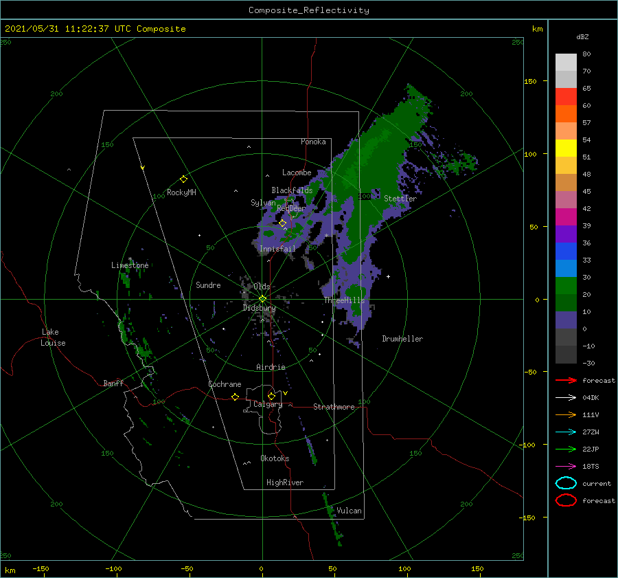Click the RockyMH label
This screenshot has height=578, width=618.
[181, 192]
